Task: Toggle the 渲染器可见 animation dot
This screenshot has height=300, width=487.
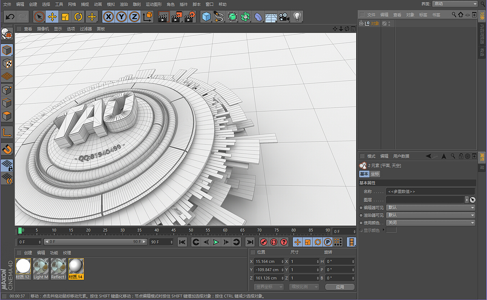Action: 361,215
